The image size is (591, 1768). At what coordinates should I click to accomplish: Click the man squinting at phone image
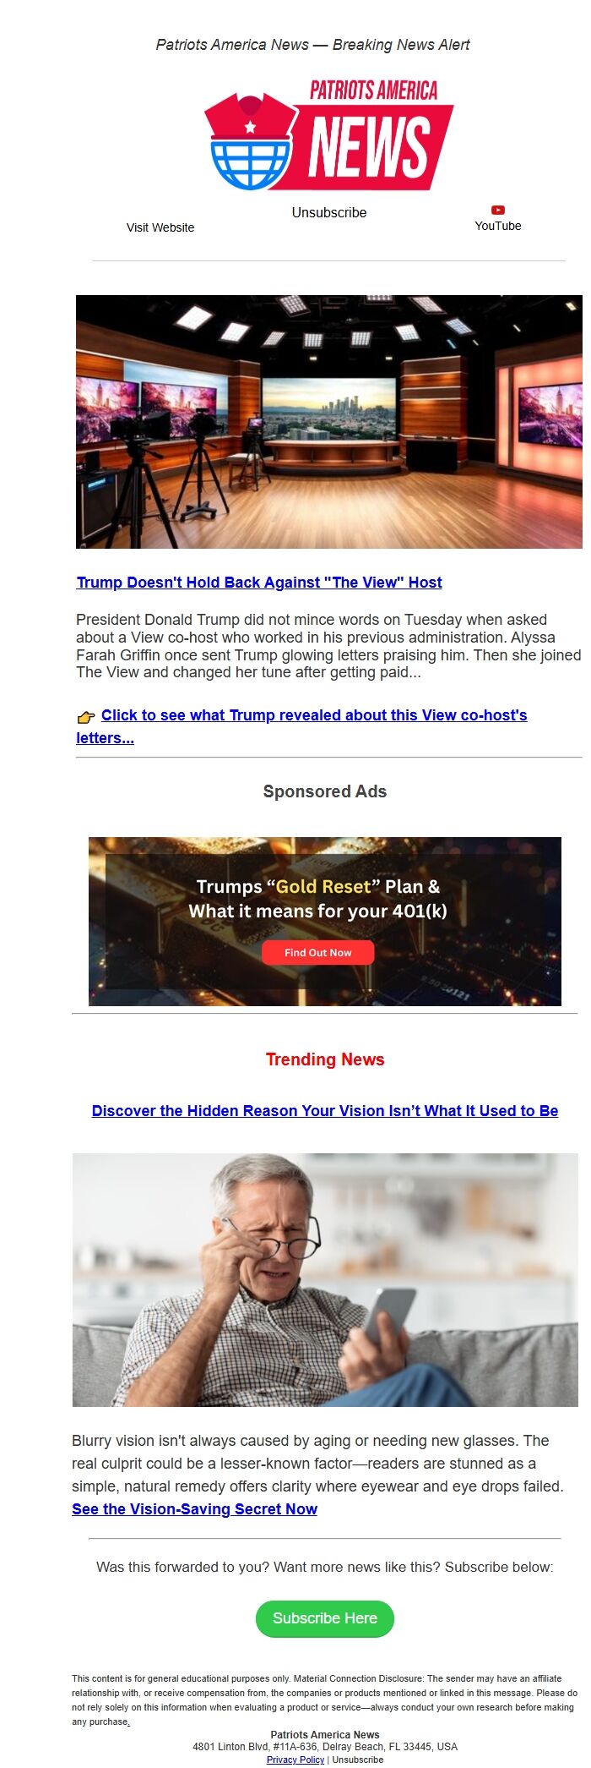pyautogui.click(x=325, y=1280)
